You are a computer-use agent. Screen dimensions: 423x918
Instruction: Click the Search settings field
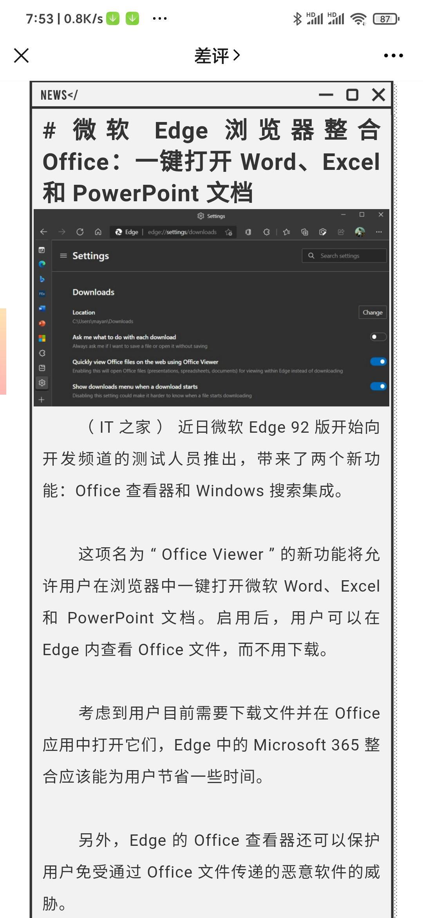344,255
